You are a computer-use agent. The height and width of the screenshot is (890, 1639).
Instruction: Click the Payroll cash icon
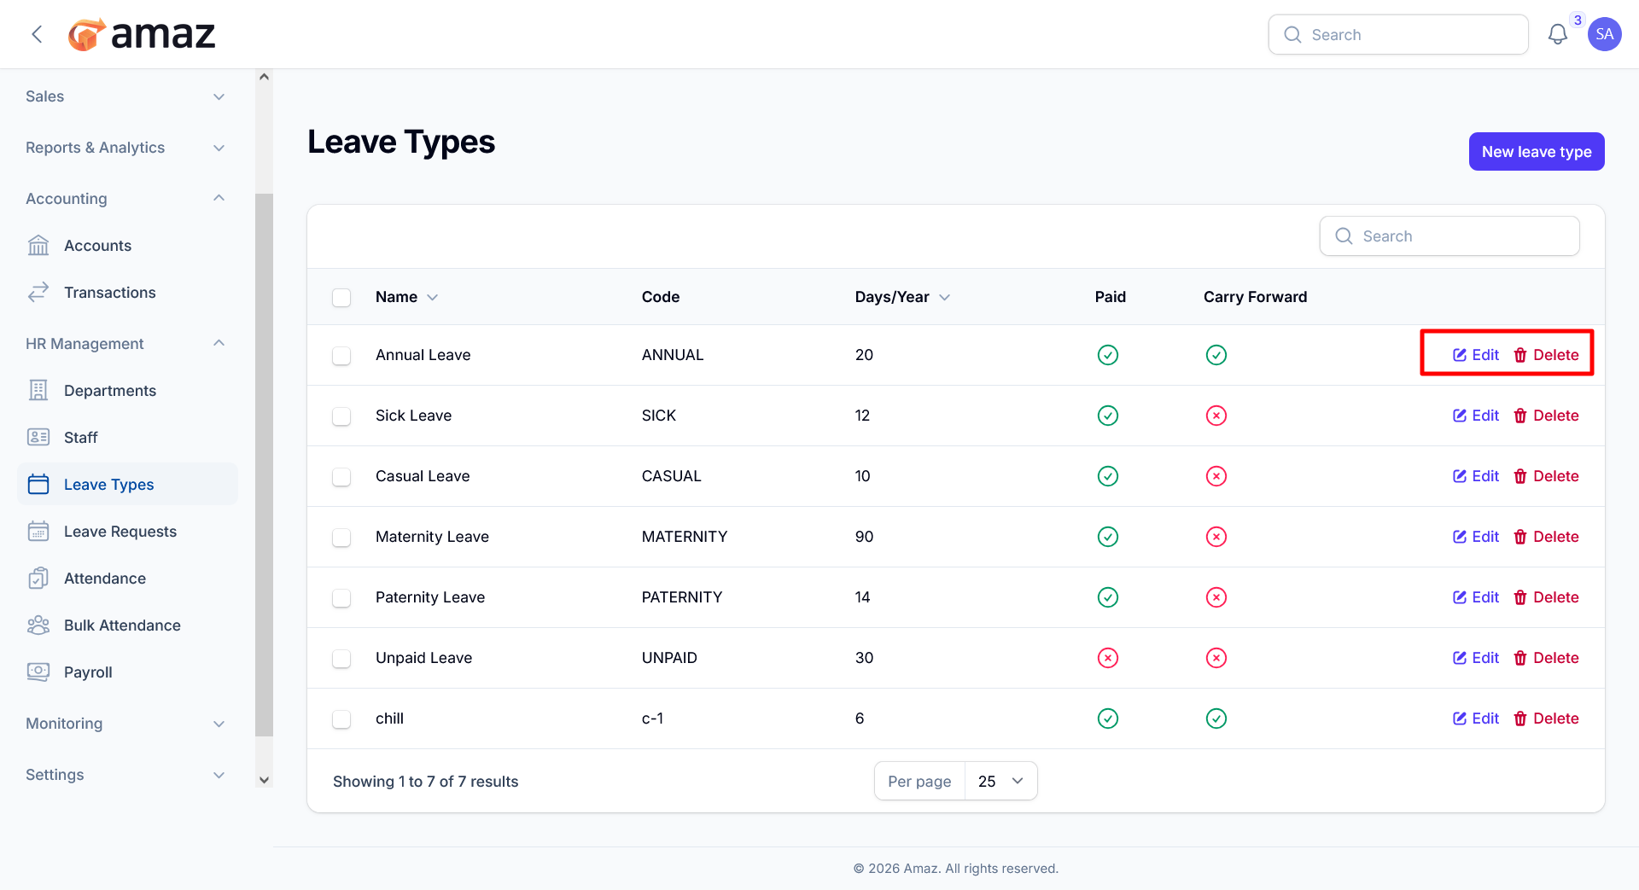pyautogui.click(x=38, y=672)
